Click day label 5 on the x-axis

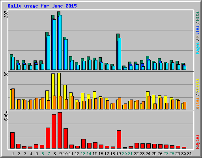tap(37, 154)
